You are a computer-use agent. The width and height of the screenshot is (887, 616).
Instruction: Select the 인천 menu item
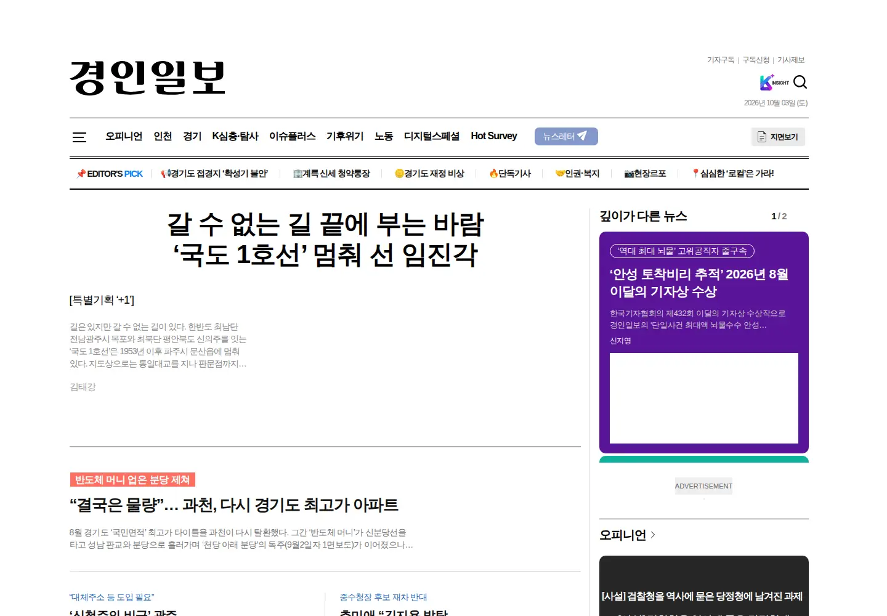tap(163, 136)
